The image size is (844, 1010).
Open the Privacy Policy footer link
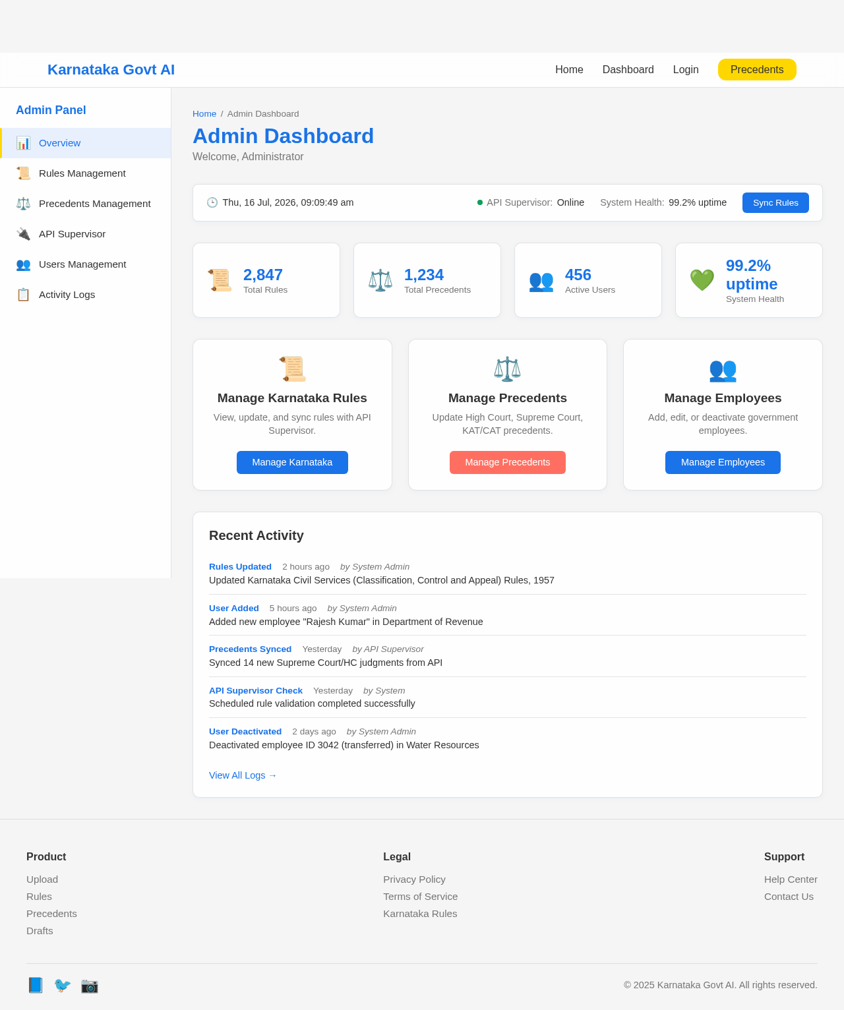tap(414, 879)
